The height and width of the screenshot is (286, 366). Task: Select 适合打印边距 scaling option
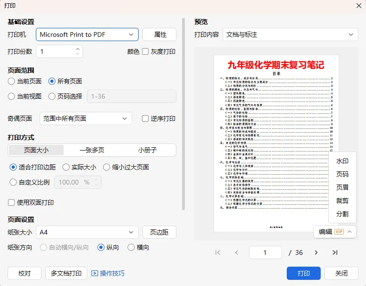[x=13, y=167]
